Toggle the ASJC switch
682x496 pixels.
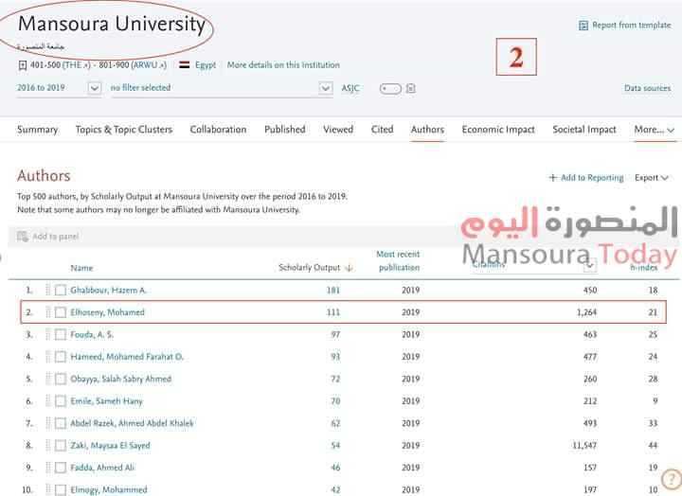[x=389, y=89]
